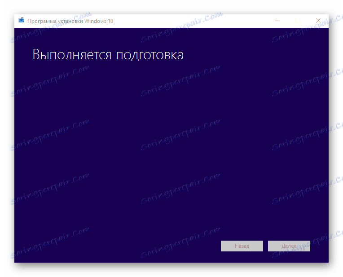Click the Назад button
Image resolution: width=343 pixels, height=277 pixels.
click(242, 246)
